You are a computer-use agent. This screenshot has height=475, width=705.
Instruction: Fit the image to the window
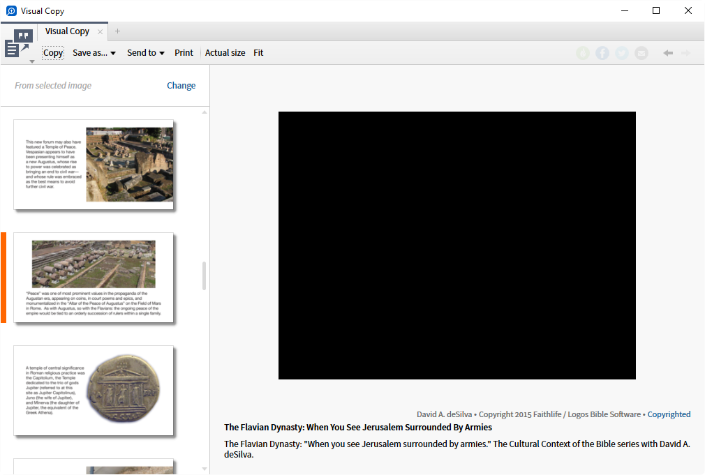[x=258, y=53]
